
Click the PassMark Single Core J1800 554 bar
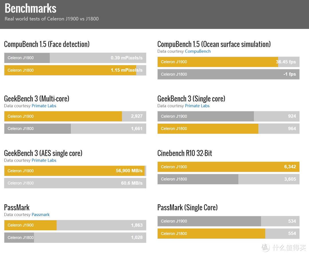coord(228,234)
